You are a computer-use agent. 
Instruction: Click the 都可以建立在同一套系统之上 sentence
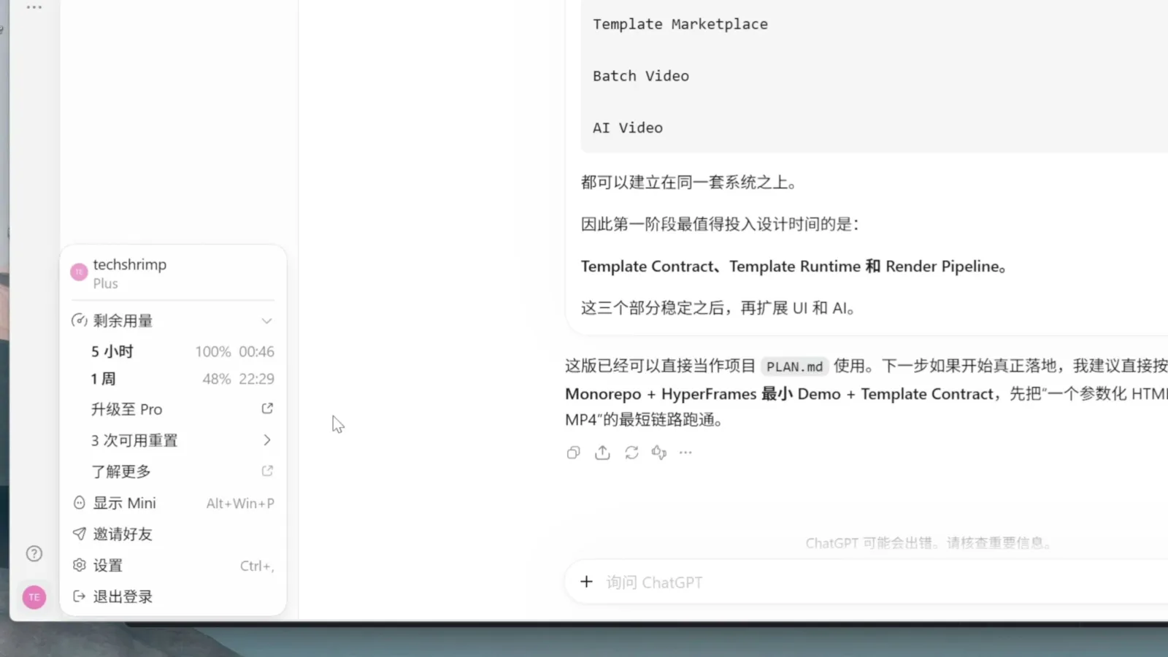(x=688, y=182)
